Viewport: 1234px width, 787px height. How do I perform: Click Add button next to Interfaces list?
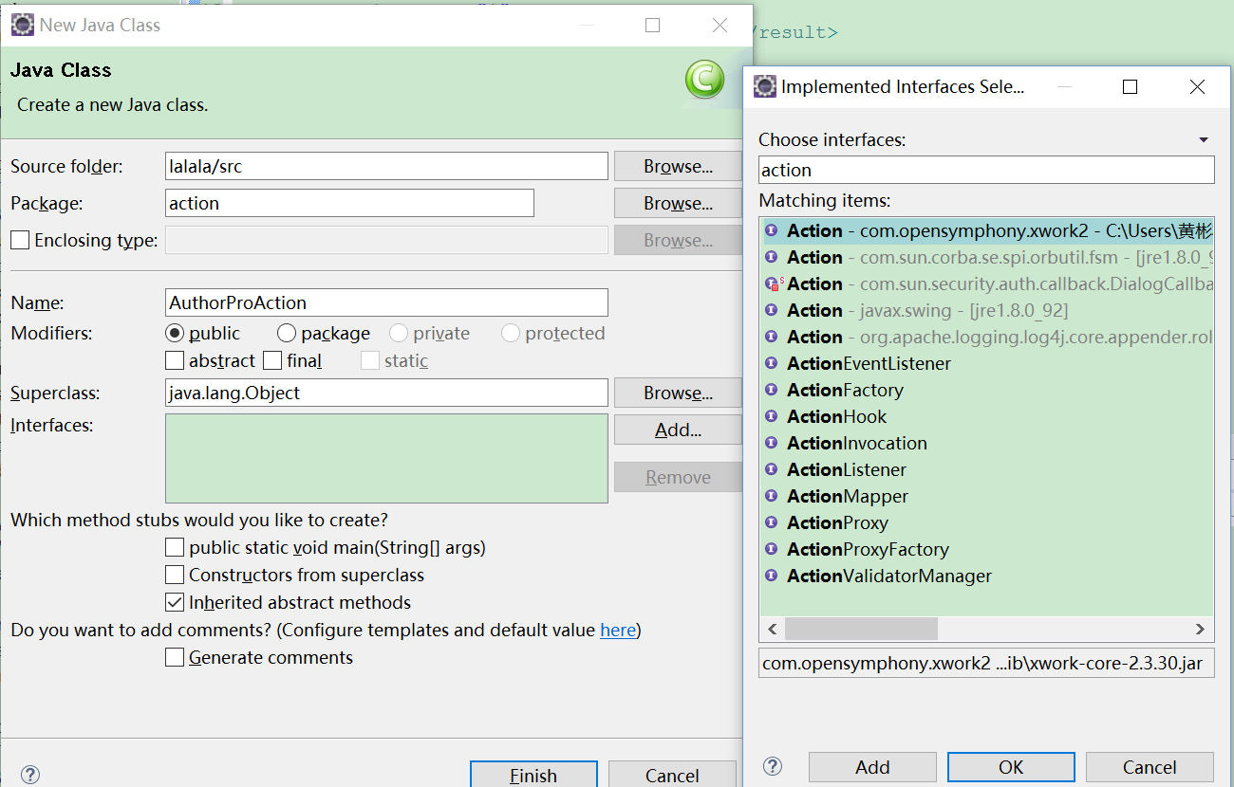point(678,430)
